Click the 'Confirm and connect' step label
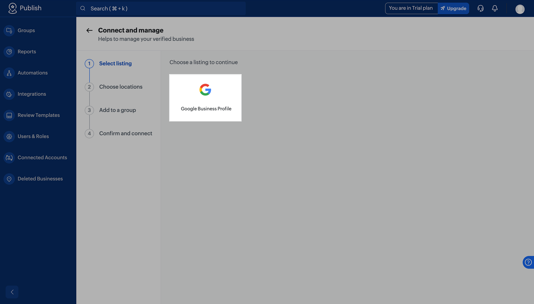This screenshot has width=534, height=304. coord(126,133)
